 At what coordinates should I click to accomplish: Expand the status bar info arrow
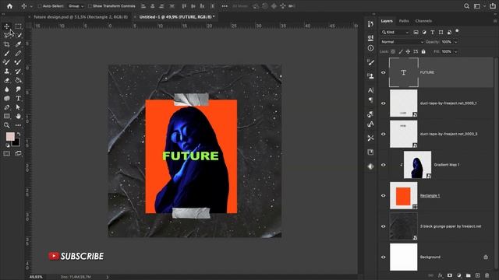click(x=108, y=277)
